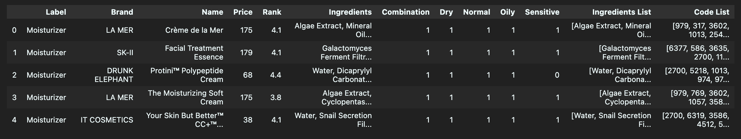Click the Label column header
Image resolution: width=741 pixels, height=139 pixels.
point(56,12)
